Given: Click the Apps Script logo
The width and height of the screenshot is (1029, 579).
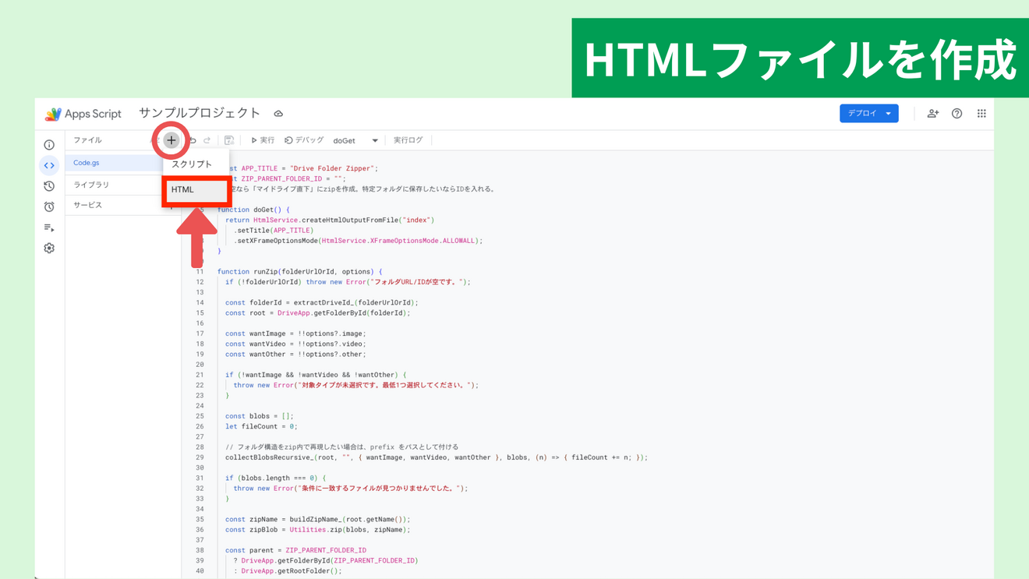Looking at the screenshot, I should (83, 114).
